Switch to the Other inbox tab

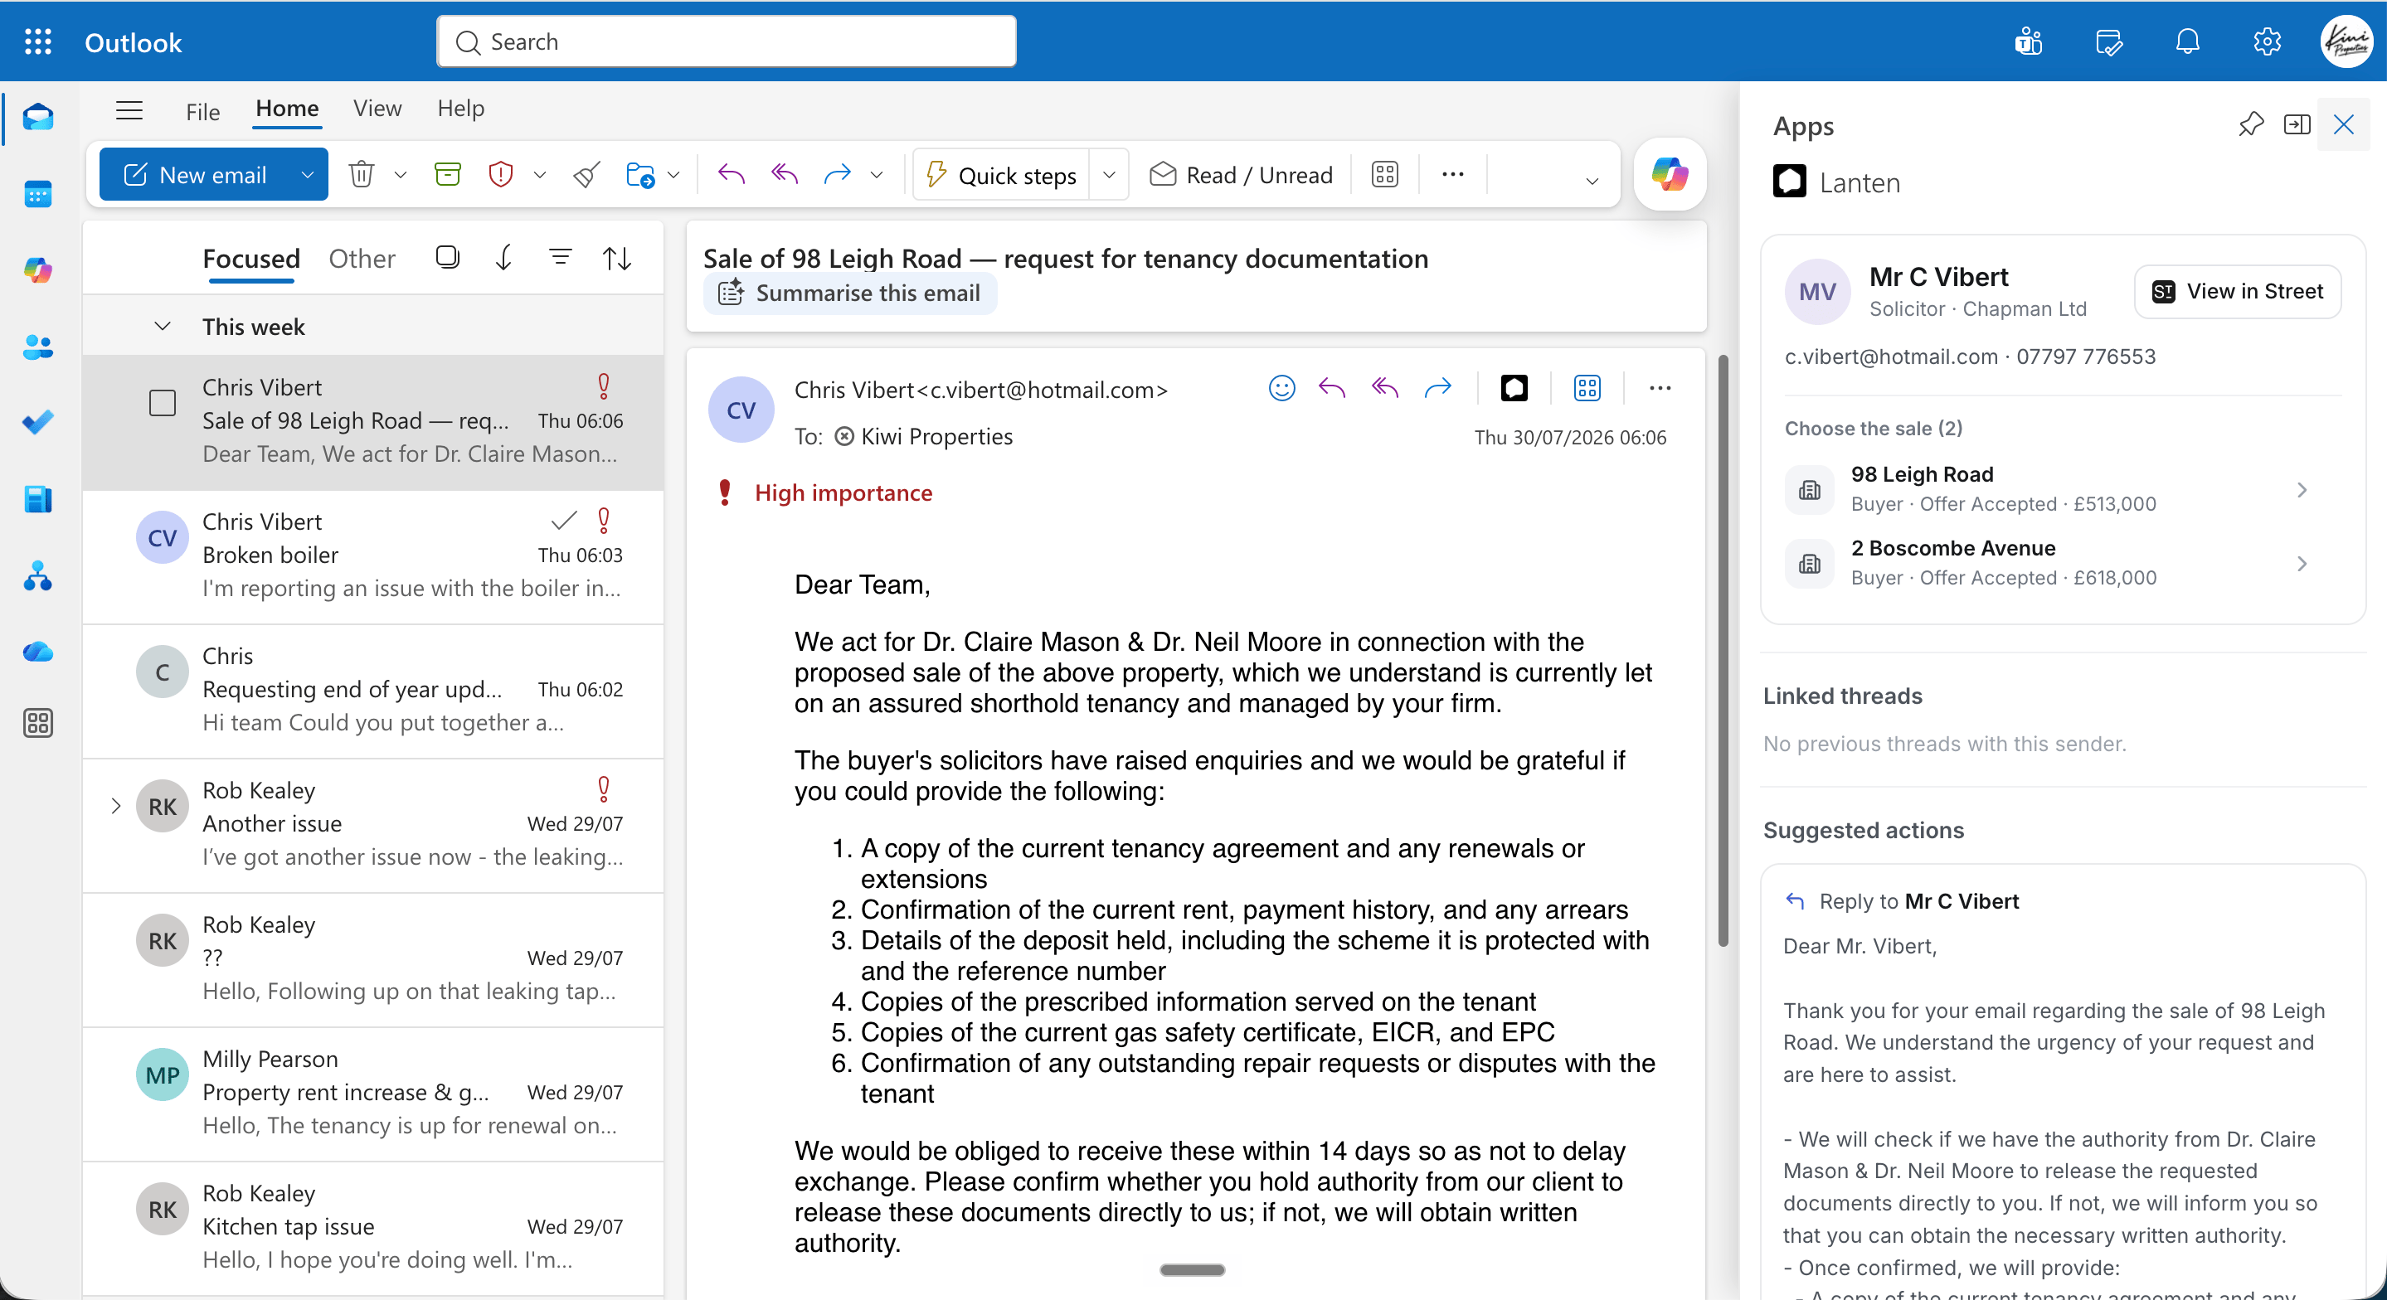[x=362, y=259]
